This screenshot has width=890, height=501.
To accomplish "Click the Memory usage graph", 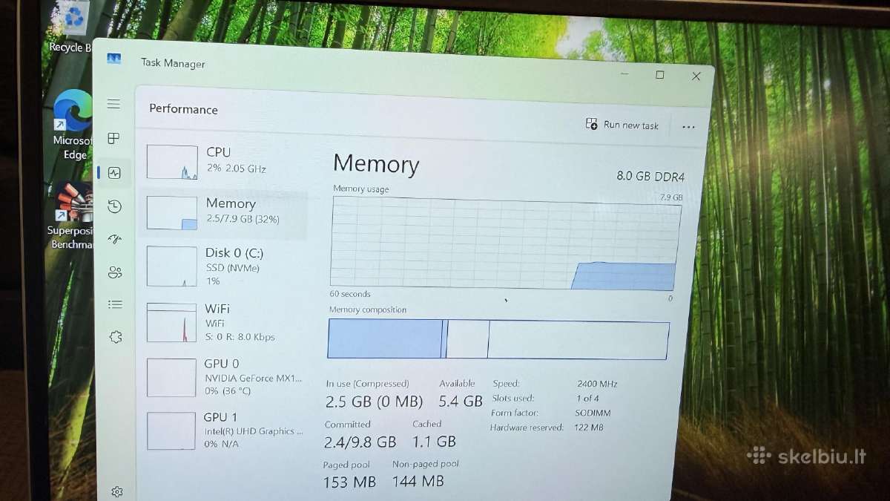I will tap(504, 244).
